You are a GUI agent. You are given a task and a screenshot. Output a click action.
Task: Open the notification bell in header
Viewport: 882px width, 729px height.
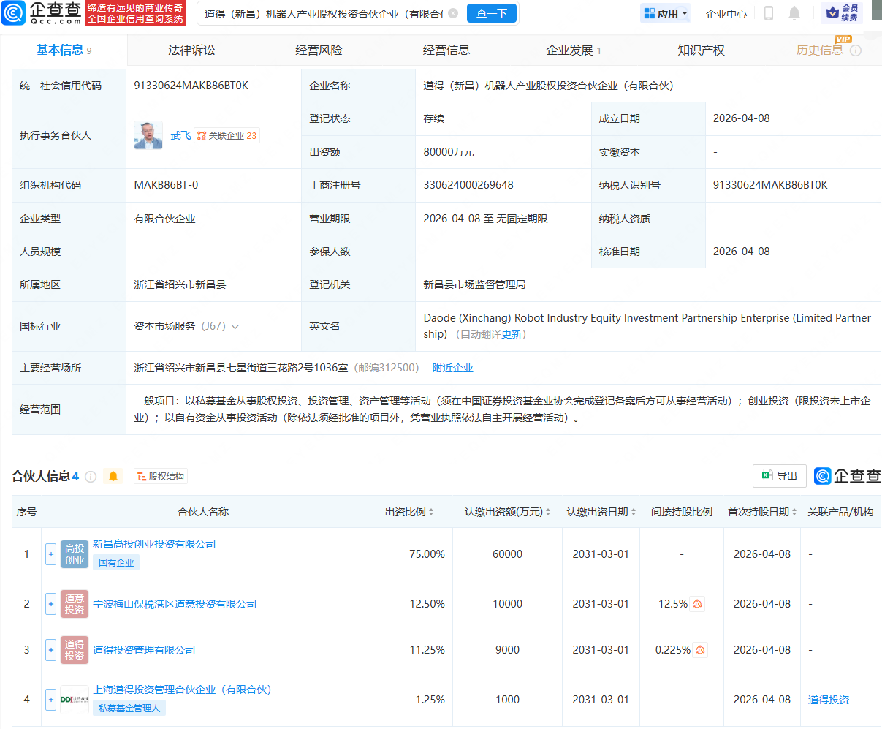[x=794, y=13]
